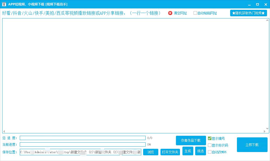The height and width of the screenshot is (161, 270).
Task: Click the 生成 button
Action: pyautogui.click(x=188, y=151)
